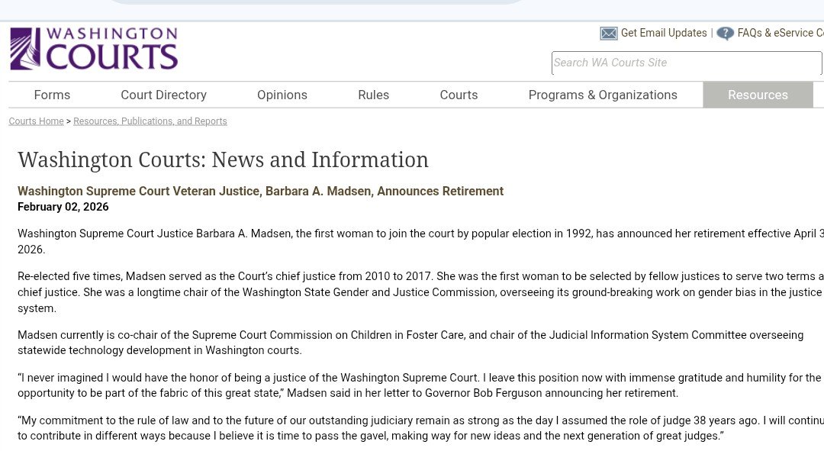Click quote starting 'I never imagined'

[x=420, y=385]
